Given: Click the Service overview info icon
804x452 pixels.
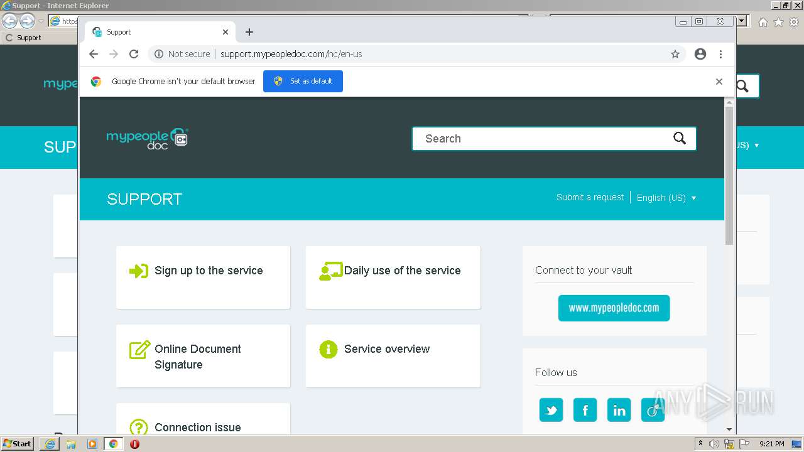Looking at the screenshot, I should coord(329,349).
